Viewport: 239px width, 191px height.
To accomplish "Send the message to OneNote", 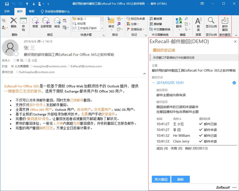I will (x=119, y=24).
